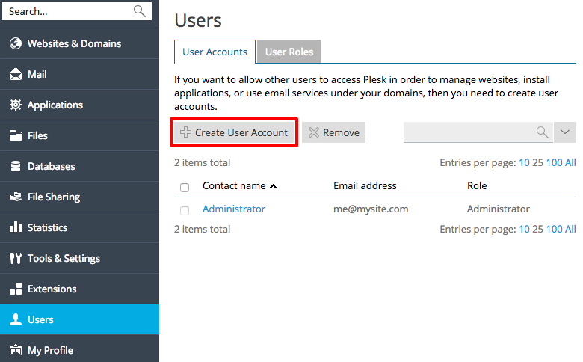
Task: Switch to the User Roles tab
Action: point(289,52)
